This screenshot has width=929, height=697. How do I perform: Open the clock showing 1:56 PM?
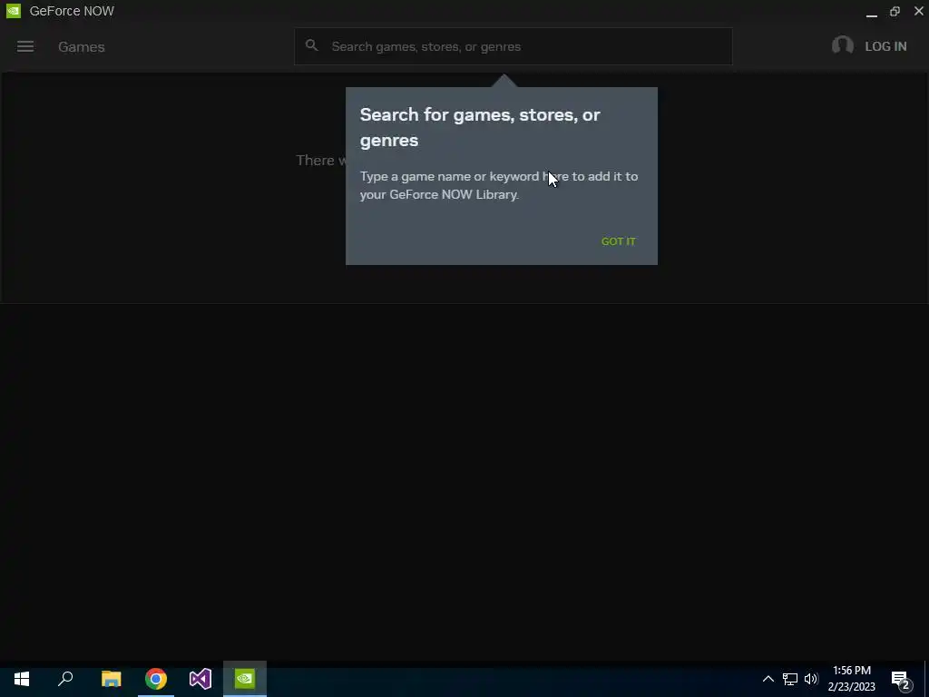click(x=852, y=679)
